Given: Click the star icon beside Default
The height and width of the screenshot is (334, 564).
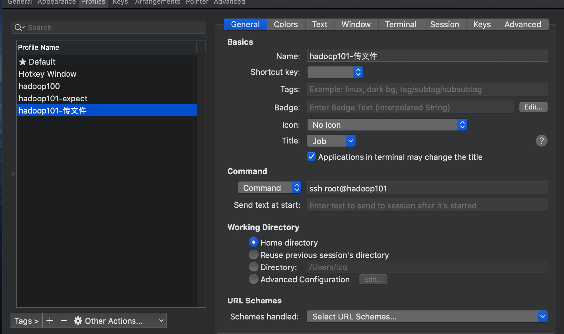Looking at the screenshot, I should click(23, 62).
